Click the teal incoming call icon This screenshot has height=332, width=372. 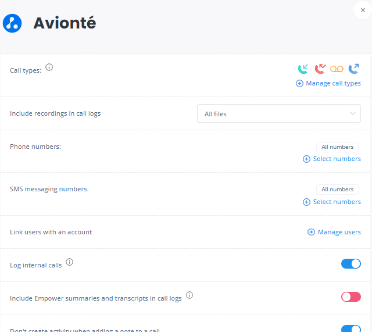tap(303, 69)
